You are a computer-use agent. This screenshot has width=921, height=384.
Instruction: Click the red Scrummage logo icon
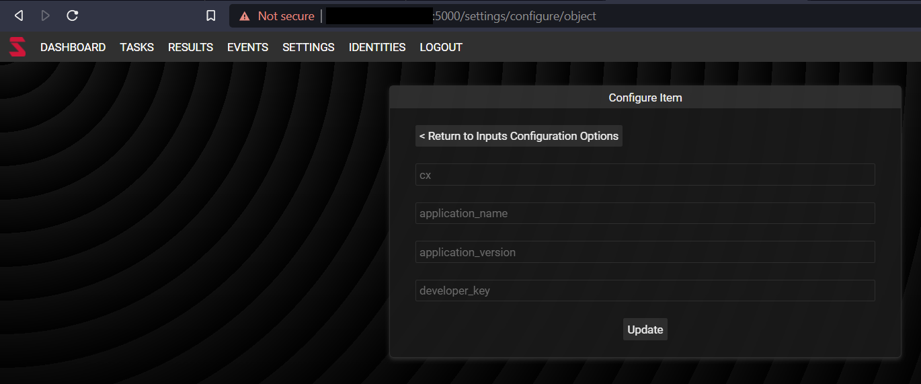(x=17, y=47)
